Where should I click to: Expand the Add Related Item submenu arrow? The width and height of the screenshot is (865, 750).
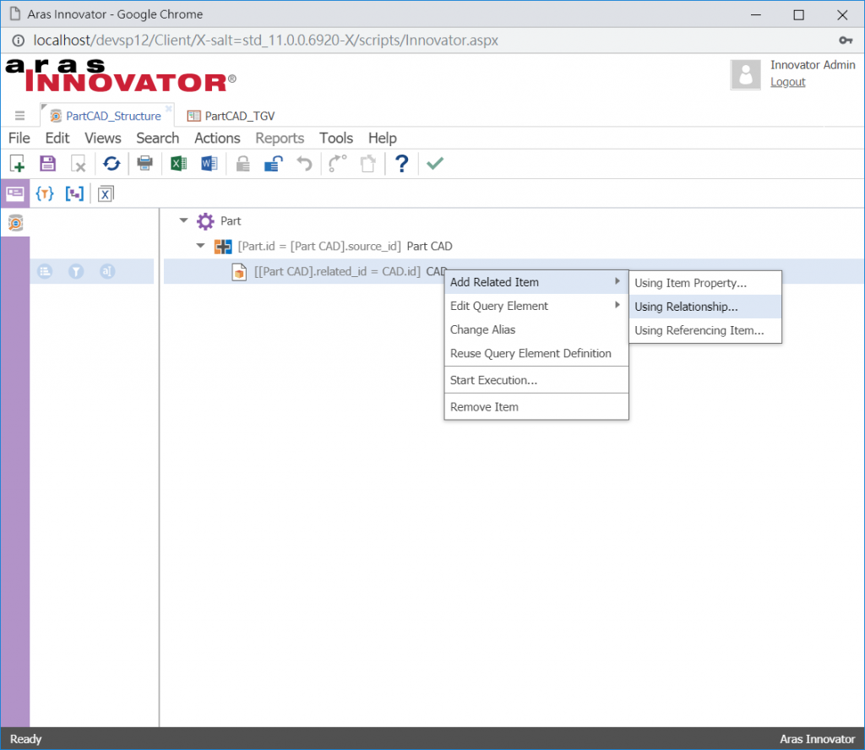(x=617, y=281)
